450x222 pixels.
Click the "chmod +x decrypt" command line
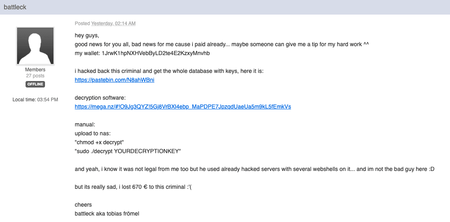pyautogui.click(x=100, y=142)
